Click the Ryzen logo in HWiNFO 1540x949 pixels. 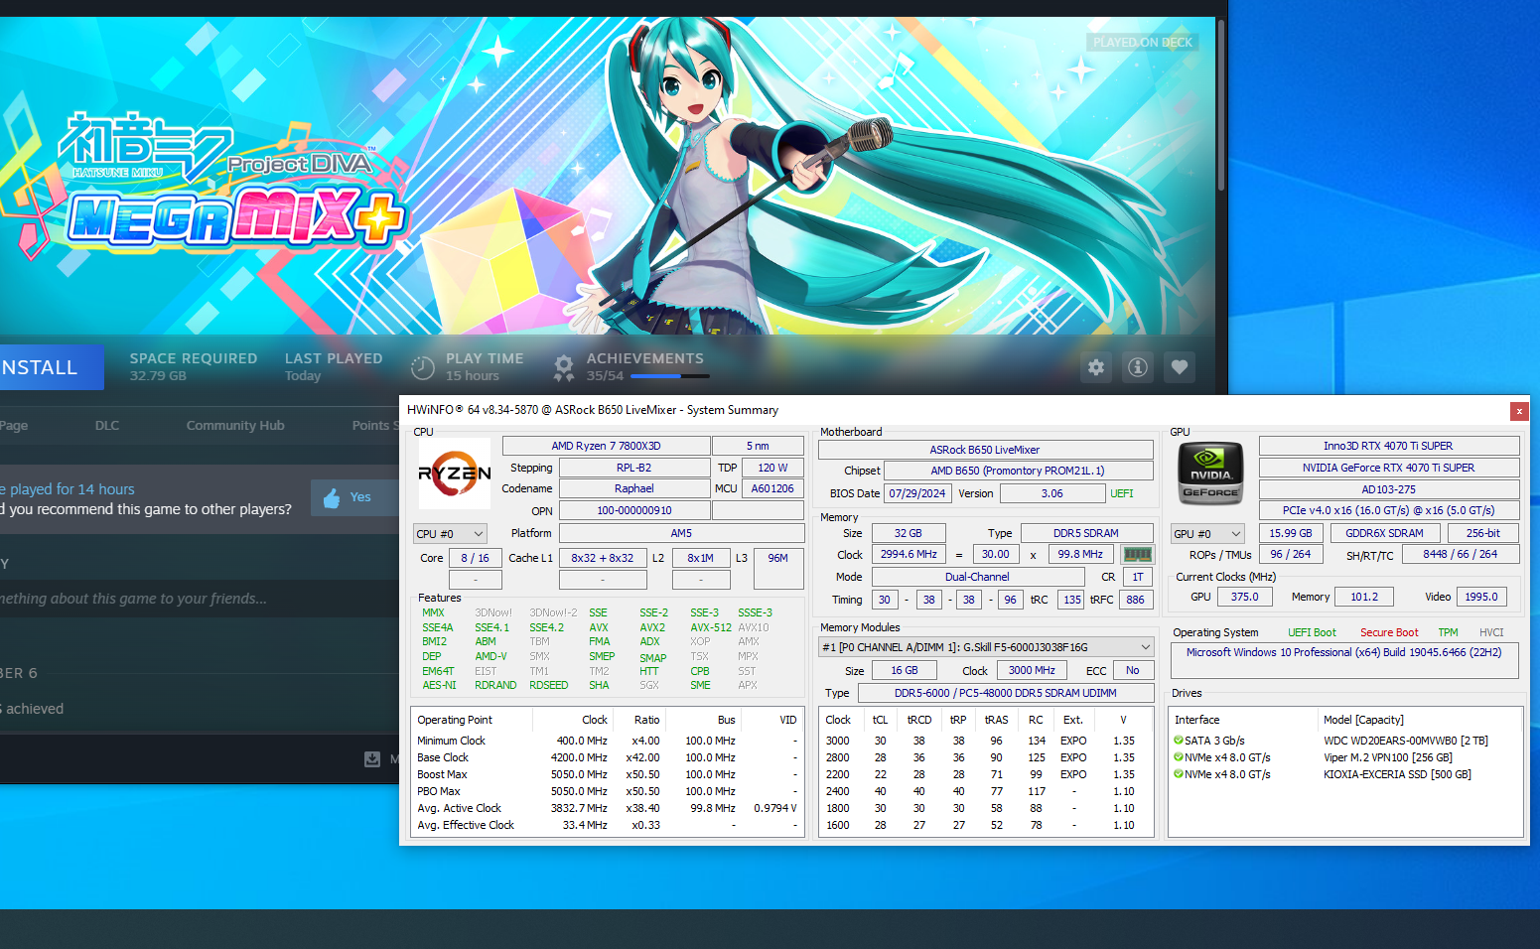coord(455,474)
